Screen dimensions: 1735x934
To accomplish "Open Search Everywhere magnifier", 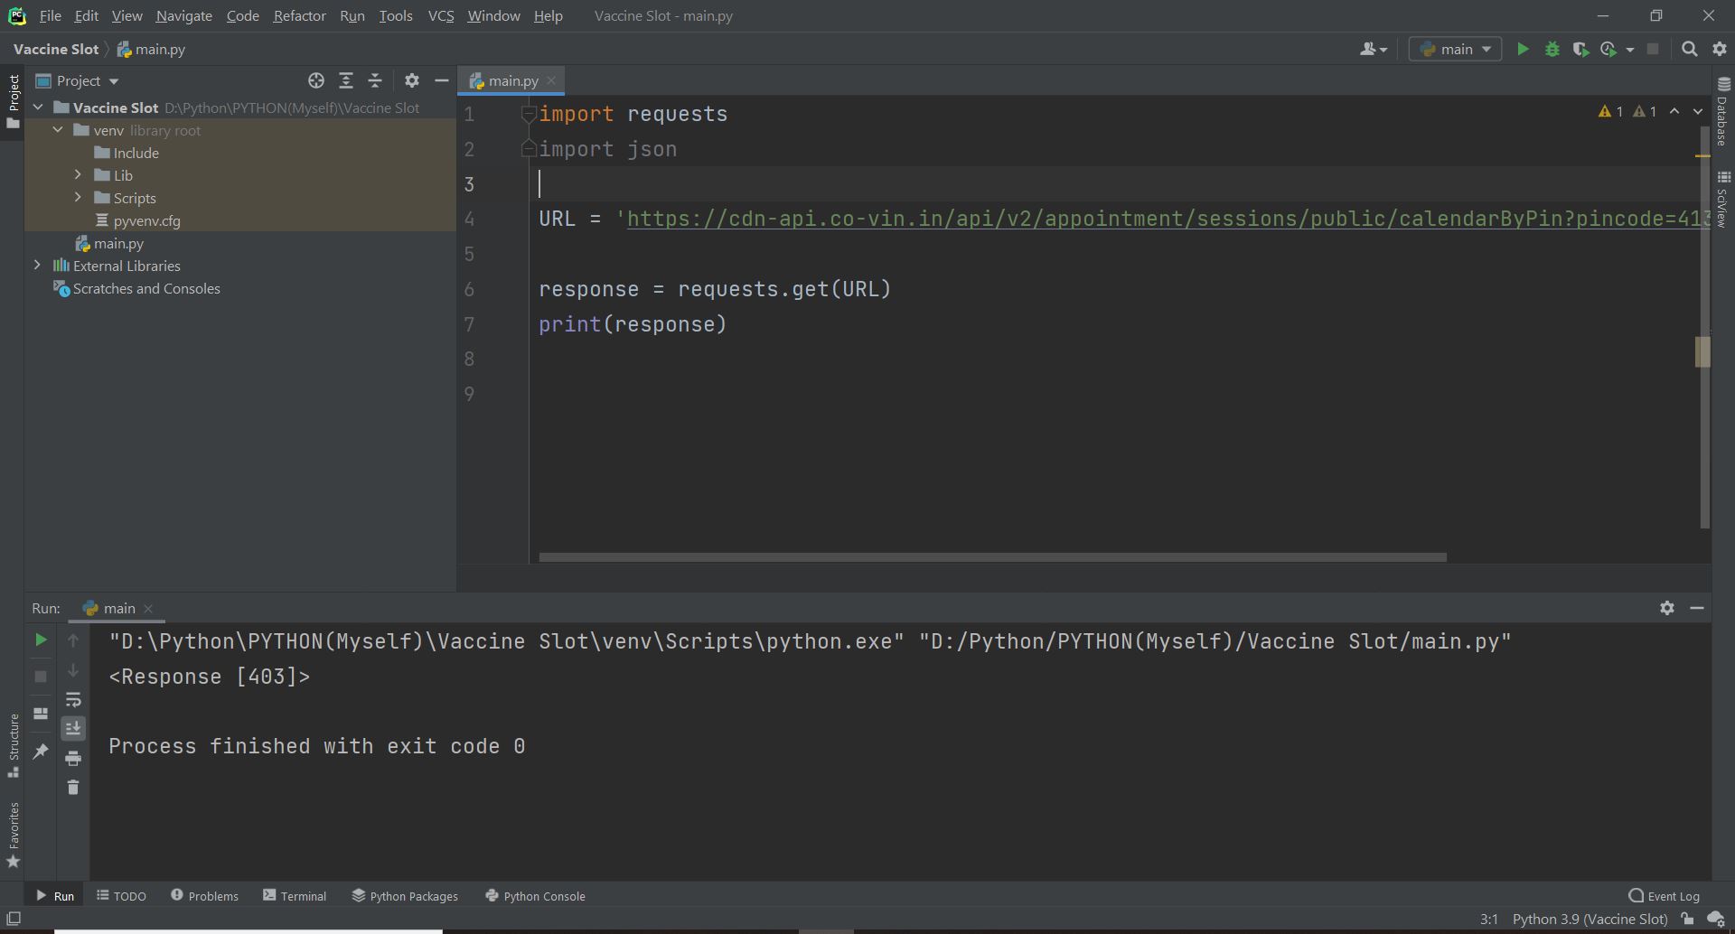I will [x=1689, y=50].
